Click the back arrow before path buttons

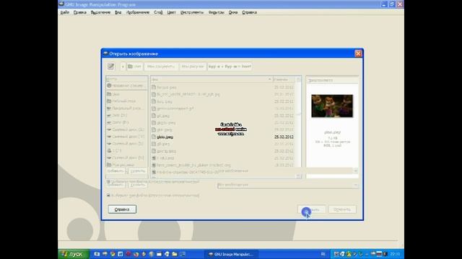123,67
